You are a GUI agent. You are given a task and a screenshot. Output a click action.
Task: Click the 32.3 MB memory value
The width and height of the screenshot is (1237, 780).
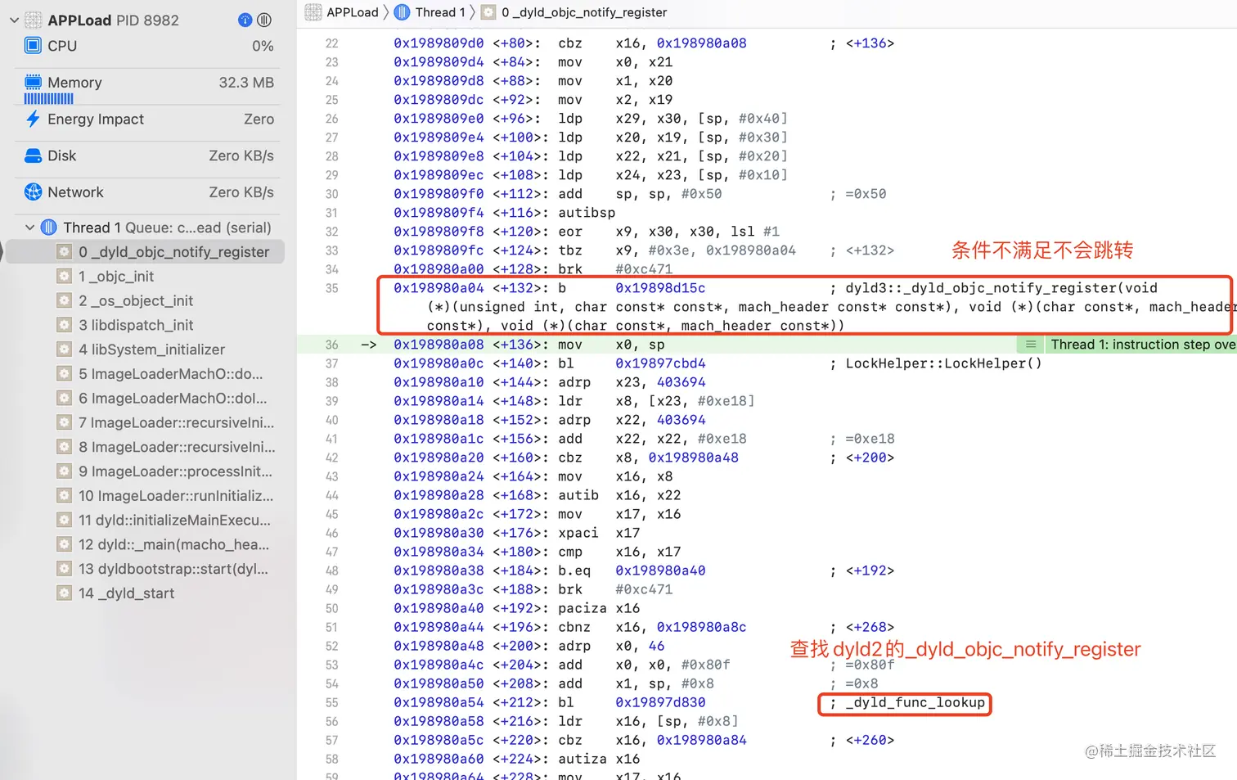point(246,82)
